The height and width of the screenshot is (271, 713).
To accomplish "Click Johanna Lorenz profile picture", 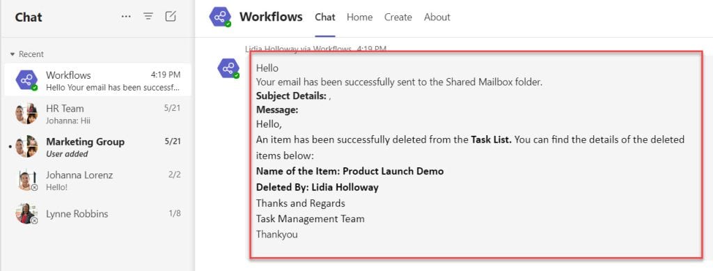I will point(27,180).
